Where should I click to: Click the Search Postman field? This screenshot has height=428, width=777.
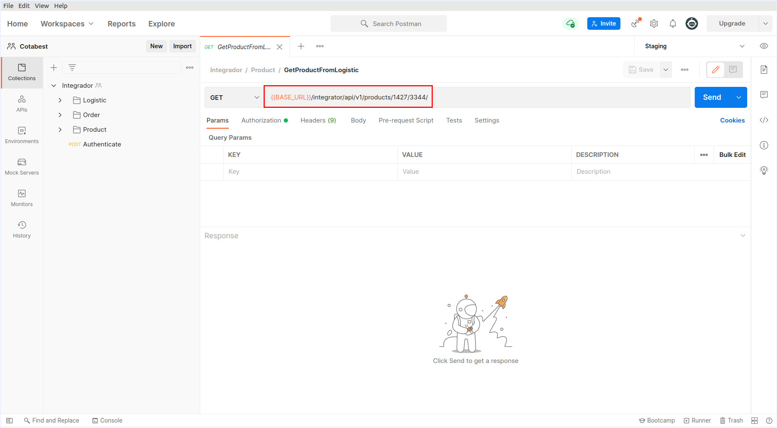[x=389, y=23]
